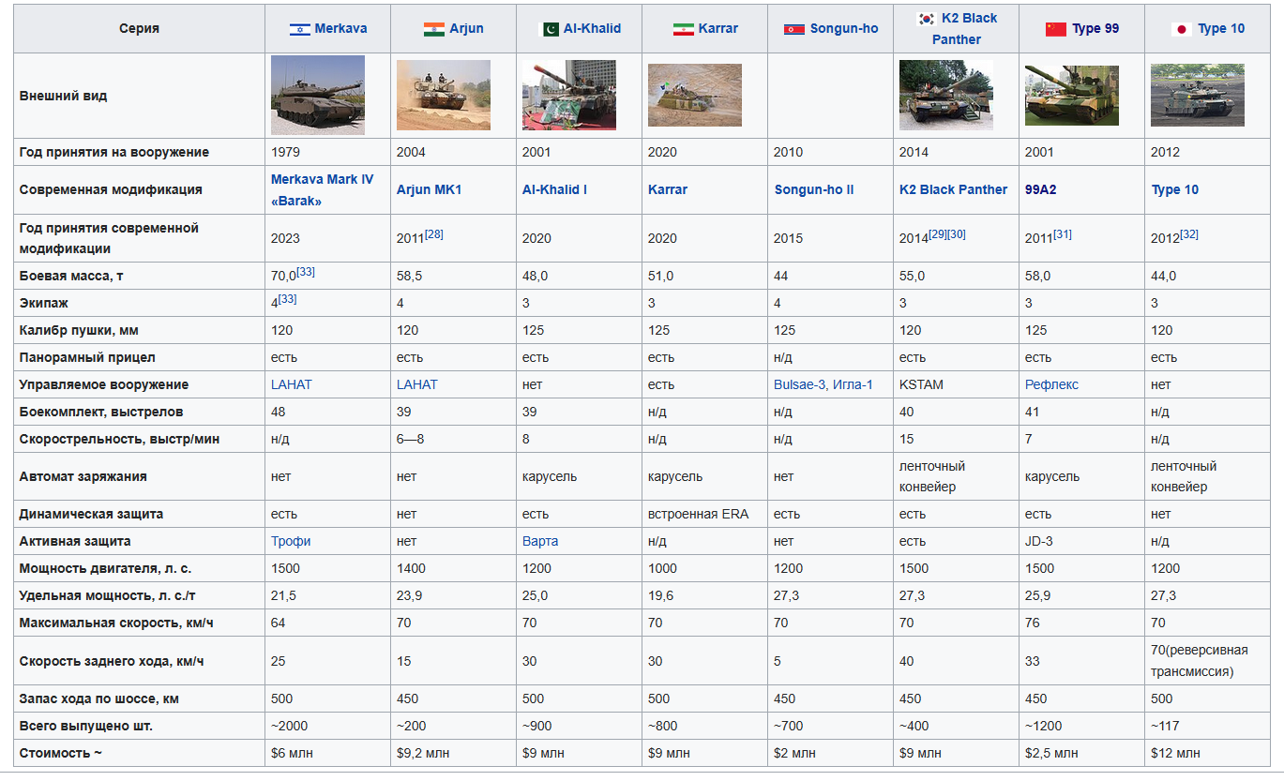Select the 'Калибр пушки, мм' row label

(x=139, y=330)
